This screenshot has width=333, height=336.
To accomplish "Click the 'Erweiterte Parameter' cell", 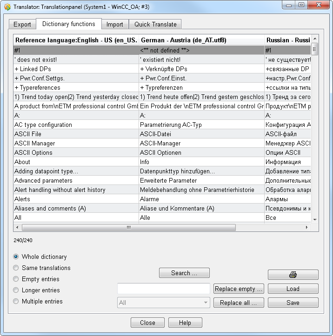I will tap(201, 180).
